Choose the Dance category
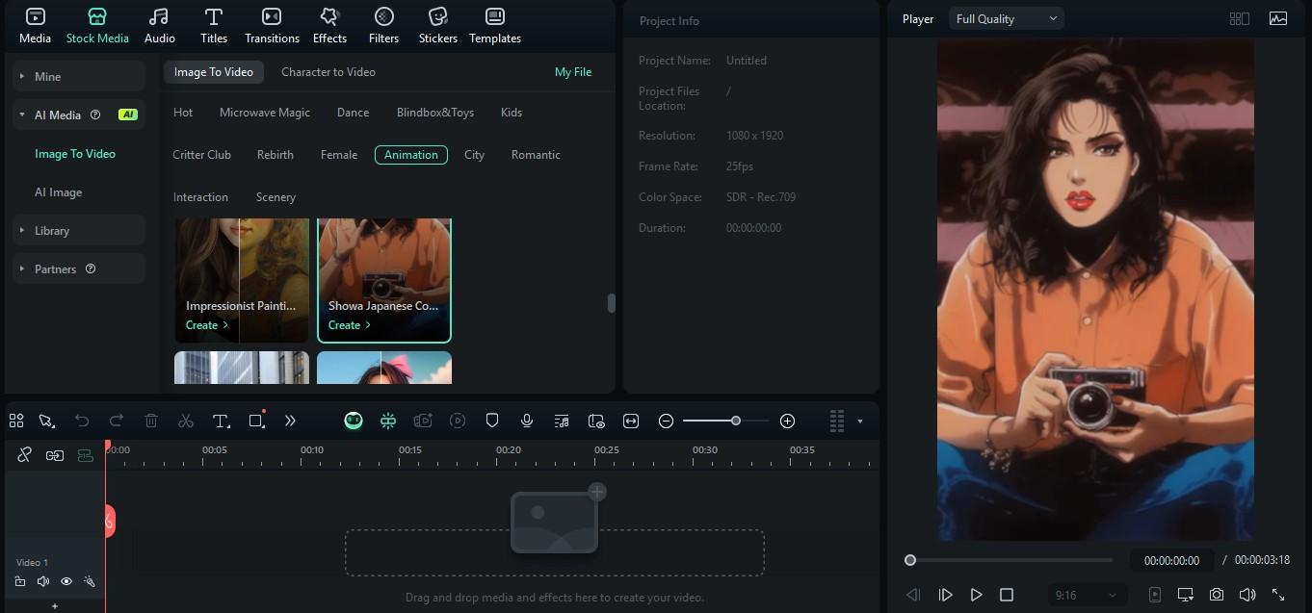Viewport: 1312px width, 613px height. 354,113
